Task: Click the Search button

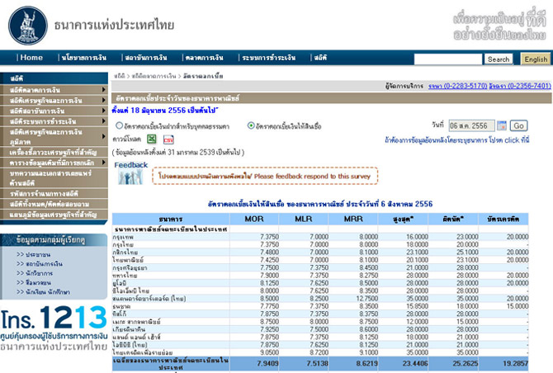Action: click(x=498, y=59)
